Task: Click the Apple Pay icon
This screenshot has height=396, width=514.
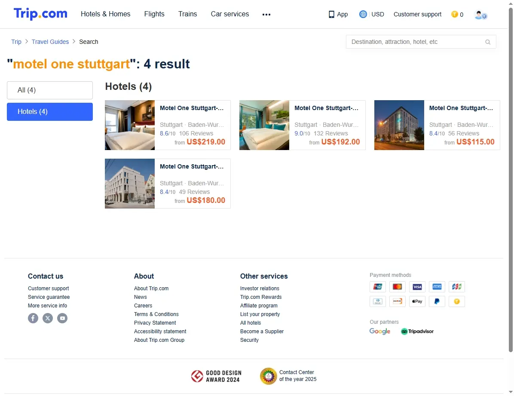Action: tap(417, 301)
